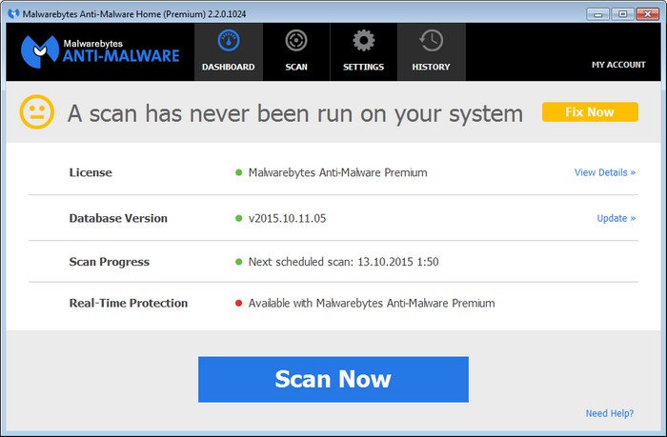Click the Database Version label
Screen dimensions: 667x437
click(x=118, y=218)
